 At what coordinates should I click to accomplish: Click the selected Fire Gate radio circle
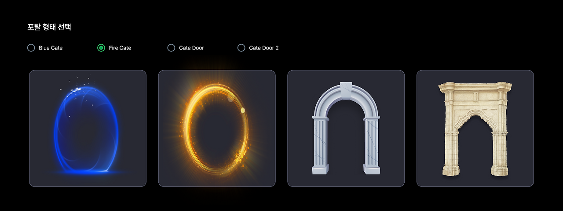point(101,48)
